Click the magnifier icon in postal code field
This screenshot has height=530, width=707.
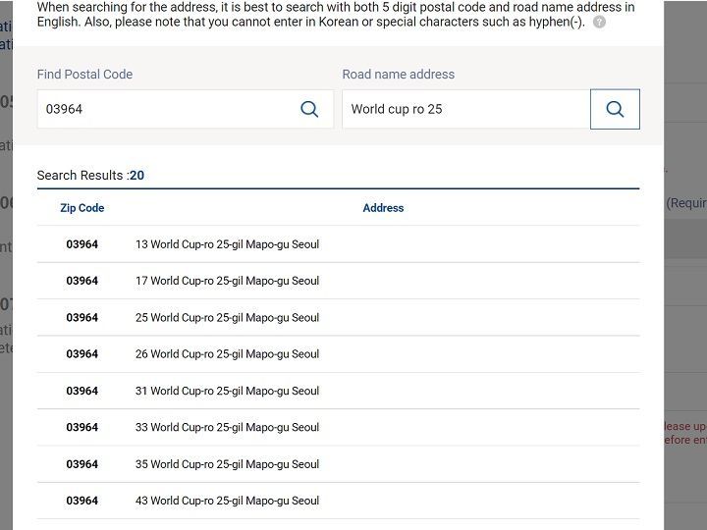(309, 109)
